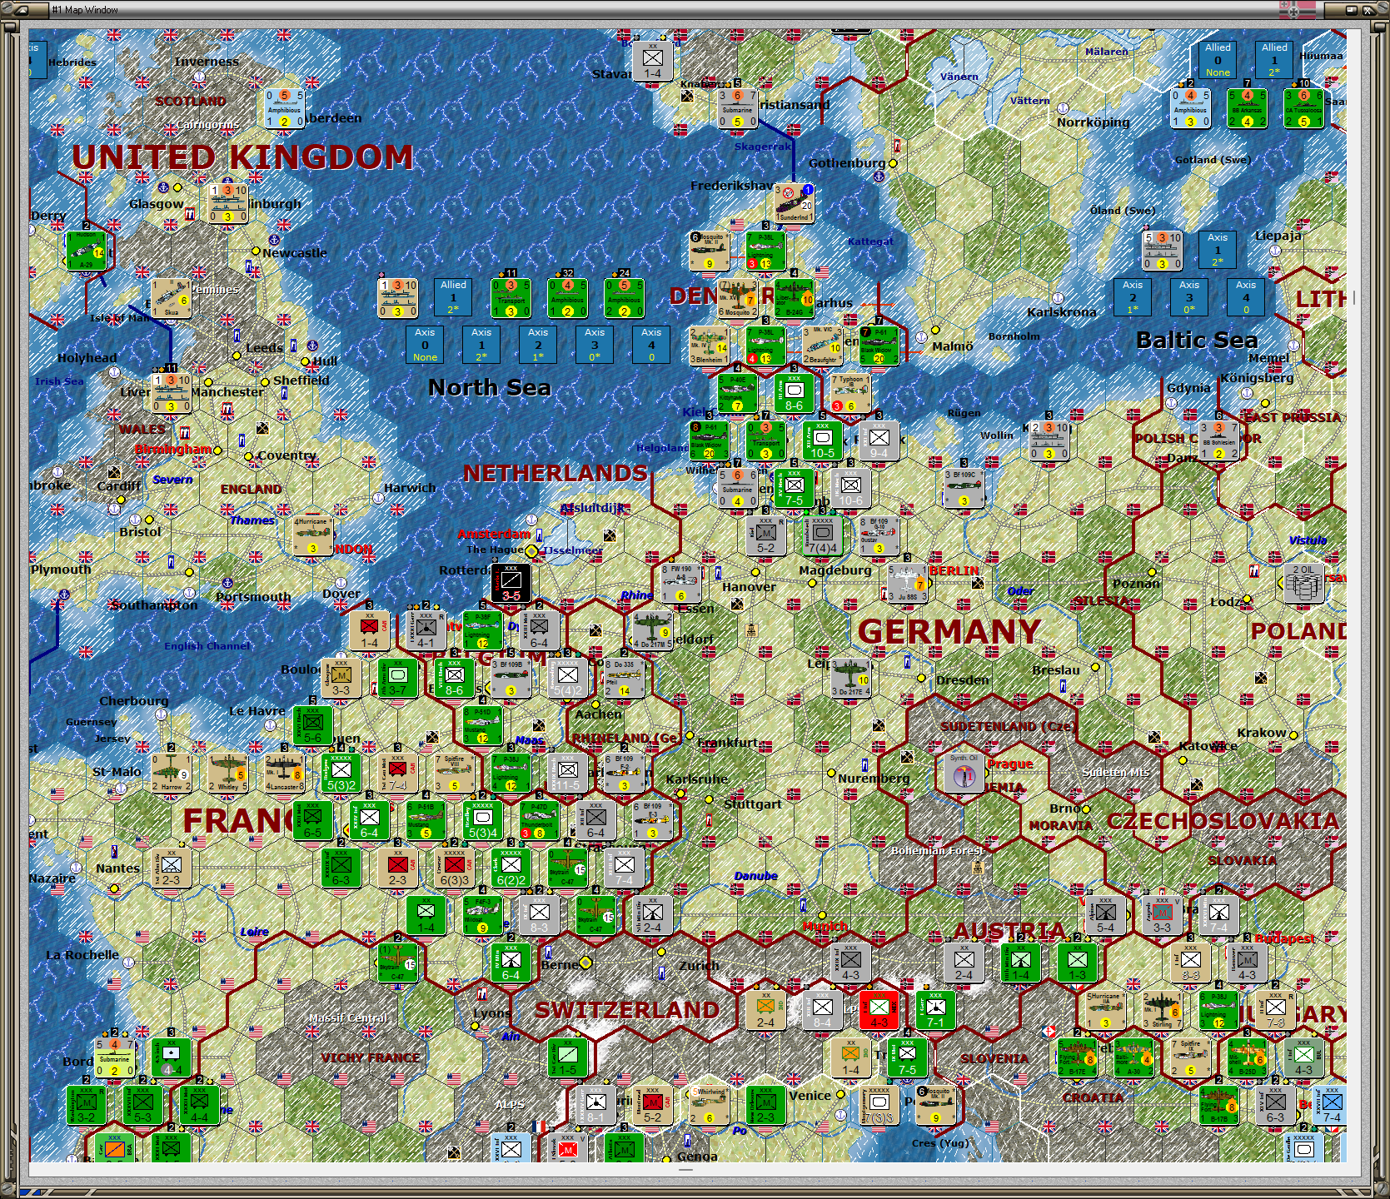Select the Do 217E bomber near Leipzig

click(x=850, y=678)
